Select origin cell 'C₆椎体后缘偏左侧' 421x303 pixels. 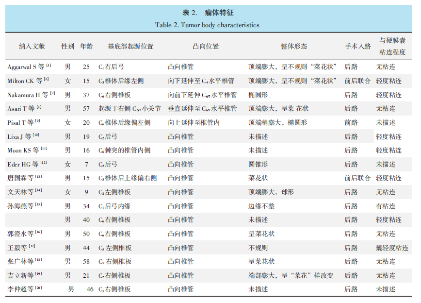pyautogui.click(x=124, y=122)
